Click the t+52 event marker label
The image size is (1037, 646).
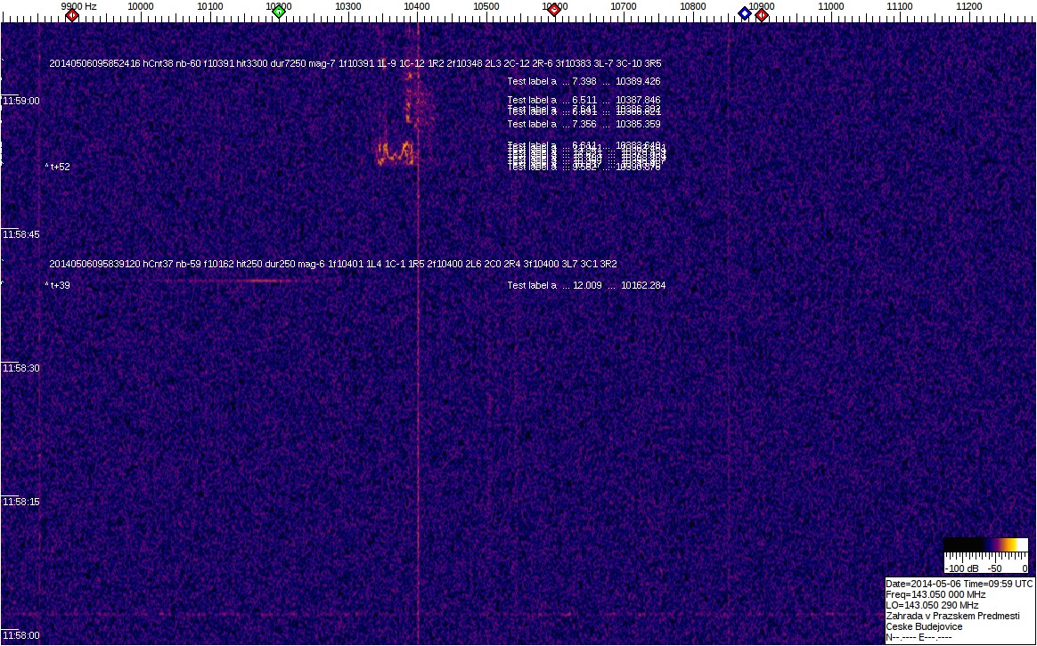tap(59, 167)
